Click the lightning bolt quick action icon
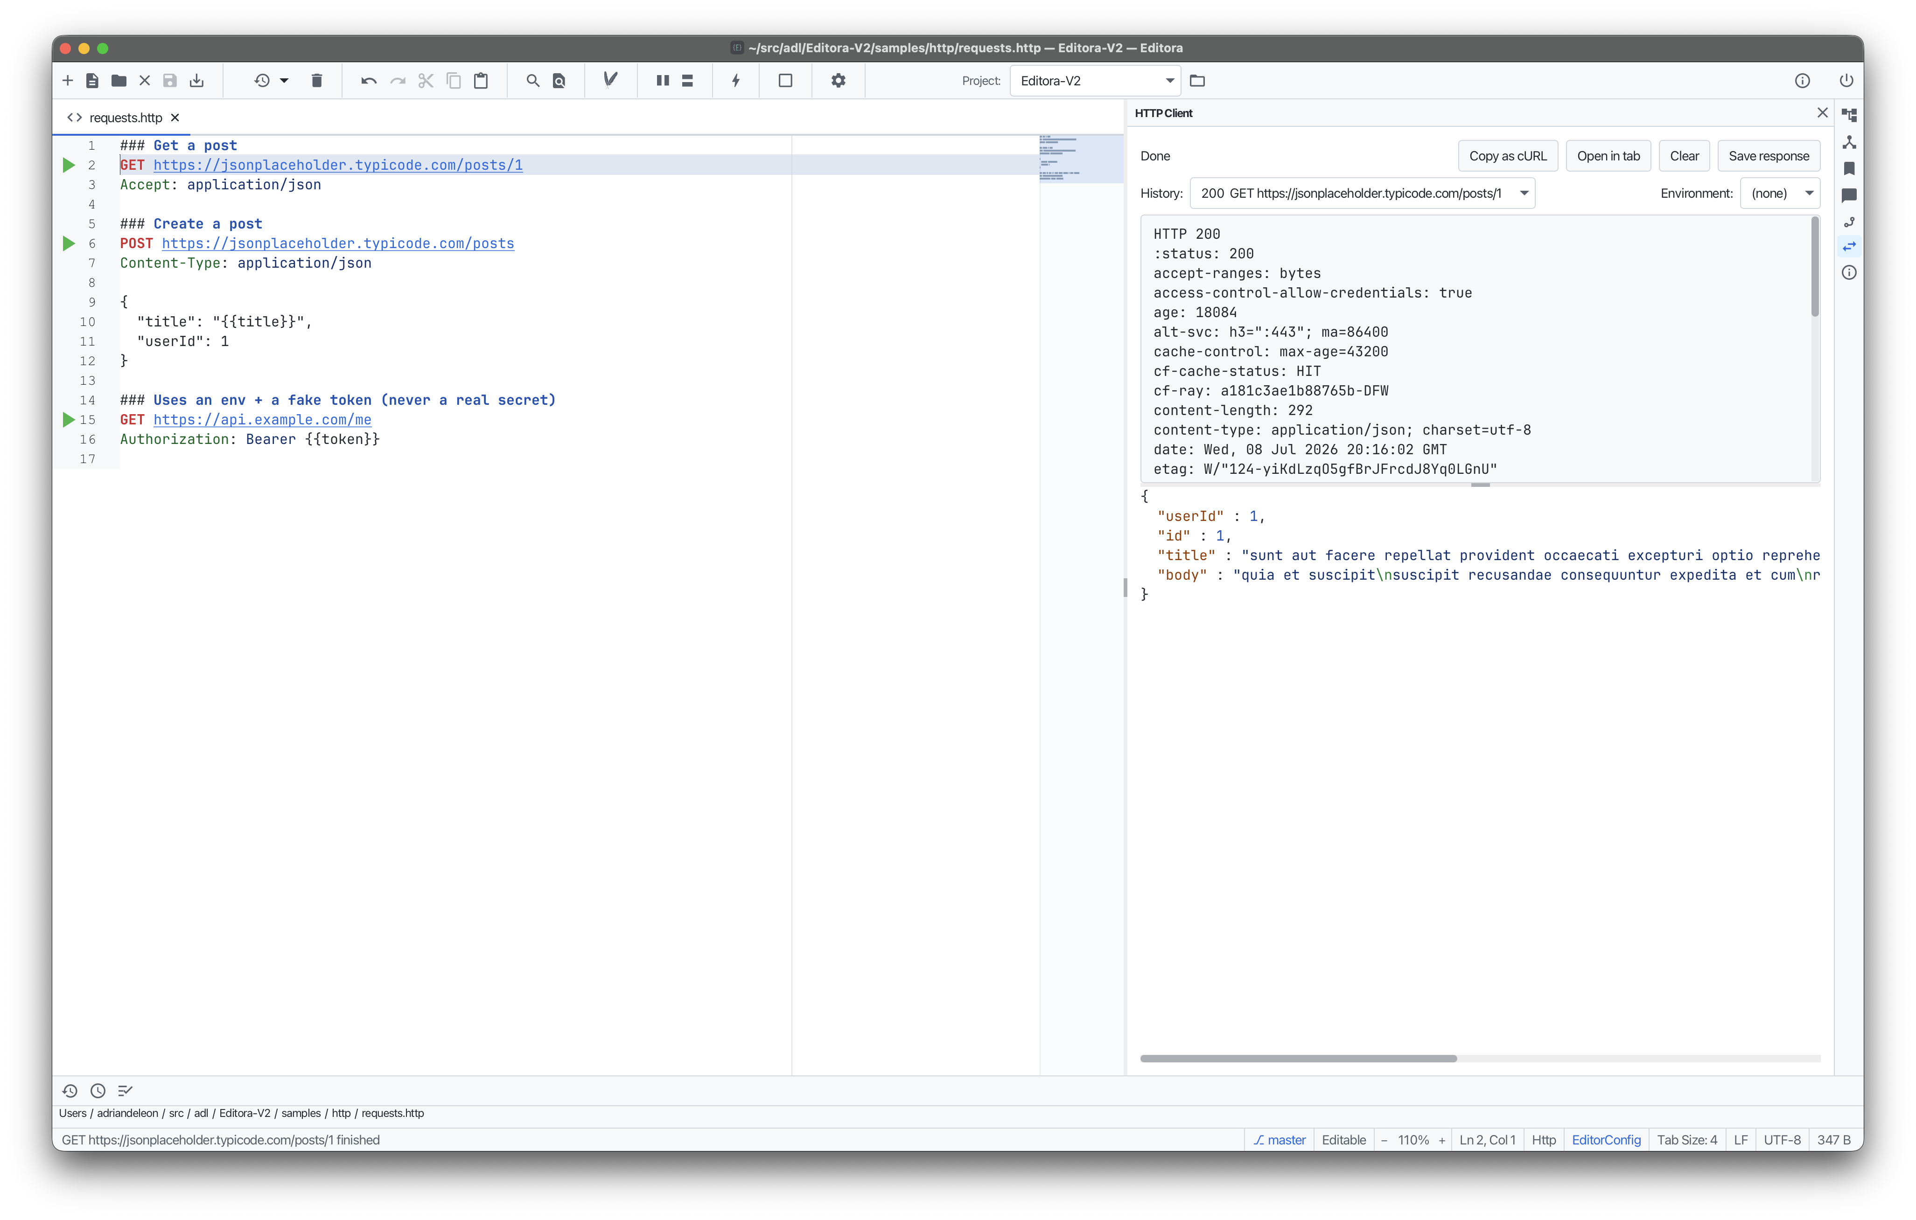1916x1220 pixels. pos(736,80)
